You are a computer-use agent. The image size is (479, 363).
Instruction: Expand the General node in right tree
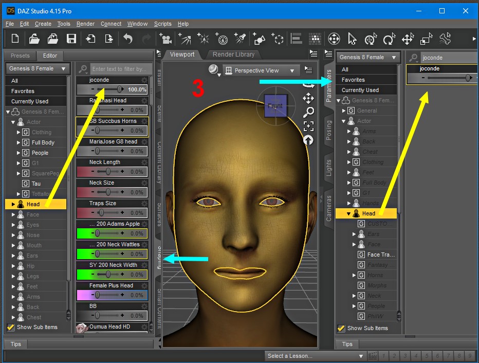tap(344, 111)
